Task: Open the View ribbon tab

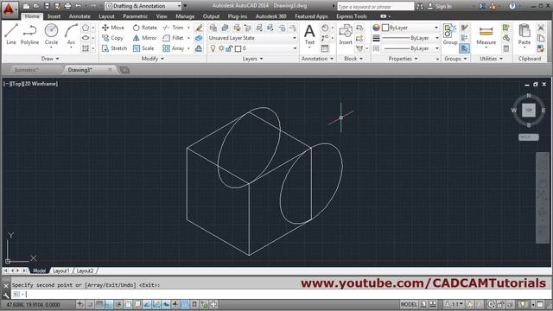Action: [162, 16]
